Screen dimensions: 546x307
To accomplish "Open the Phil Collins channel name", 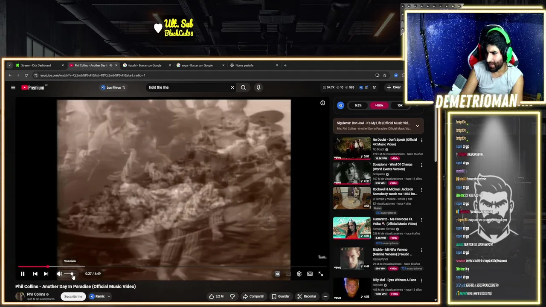I will 36,294.
